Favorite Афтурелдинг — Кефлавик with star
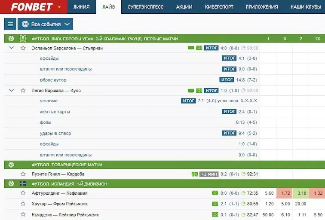325x220 pixels. pos(23,193)
